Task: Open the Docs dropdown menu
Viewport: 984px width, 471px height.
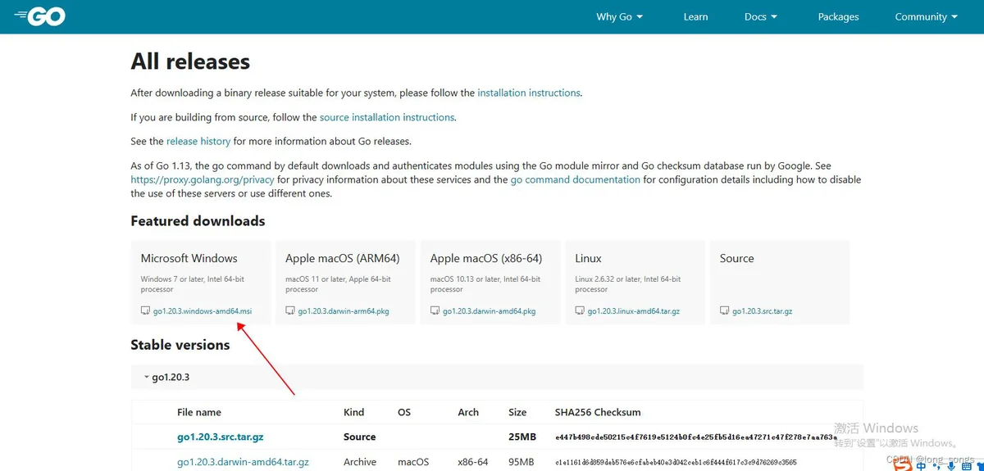Action: pyautogui.click(x=761, y=16)
